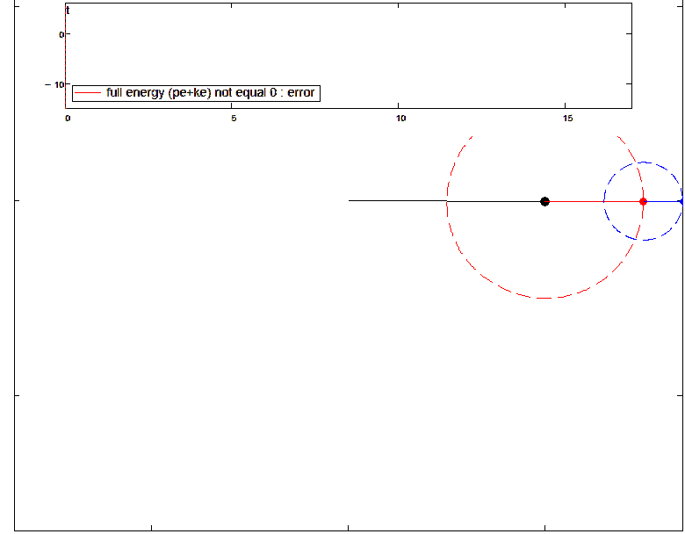Click the line segment between black and red dots
Screen dimensions: 685x534
pos(594,201)
